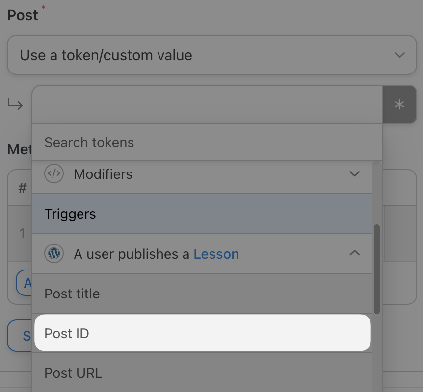Viewport: 423px width, 392px height.
Task: Click row number 1 in the table
Action: tap(22, 233)
